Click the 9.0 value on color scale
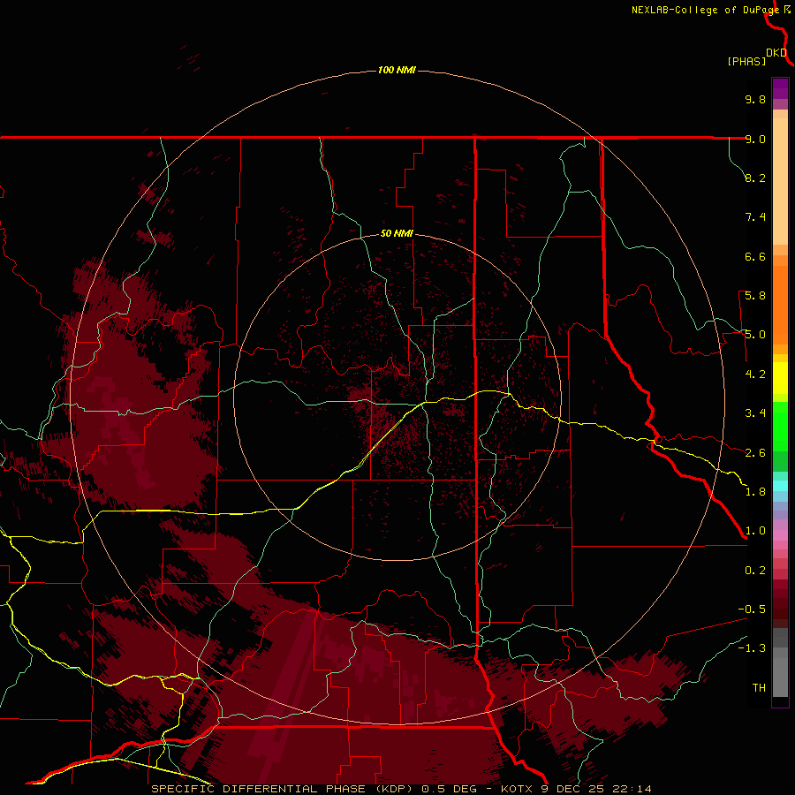This screenshot has width=795, height=795. point(755,139)
